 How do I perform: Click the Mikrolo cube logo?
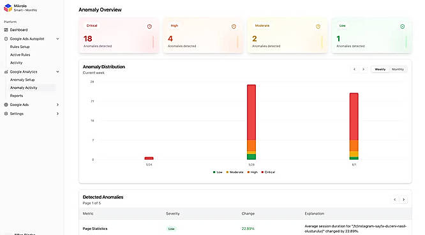pyautogui.click(x=8, y=8)
